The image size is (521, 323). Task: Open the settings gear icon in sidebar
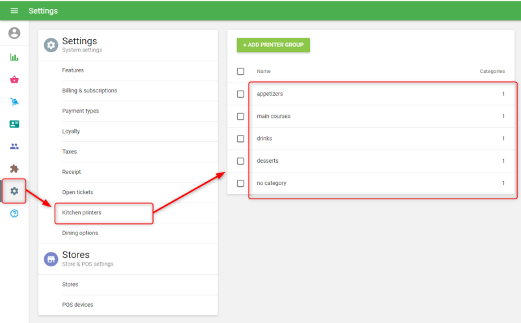pos(14,191)
